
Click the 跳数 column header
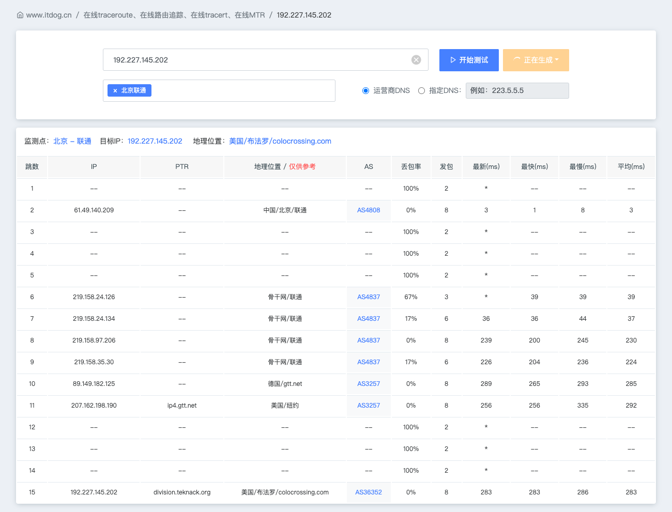click(x=32, y=167)
